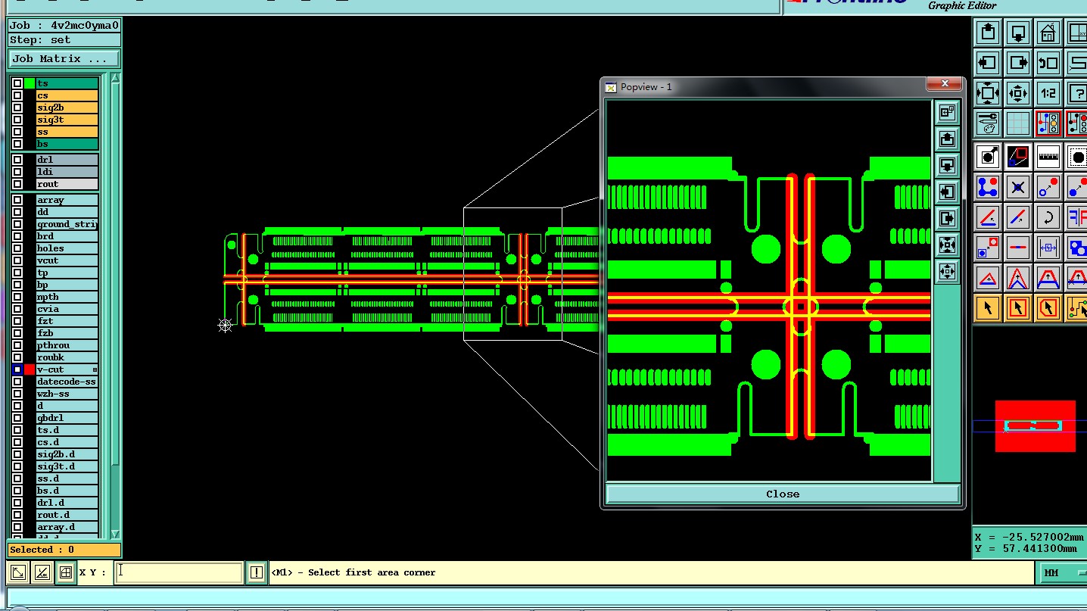Select the angled line measure tool

[988, 217]
